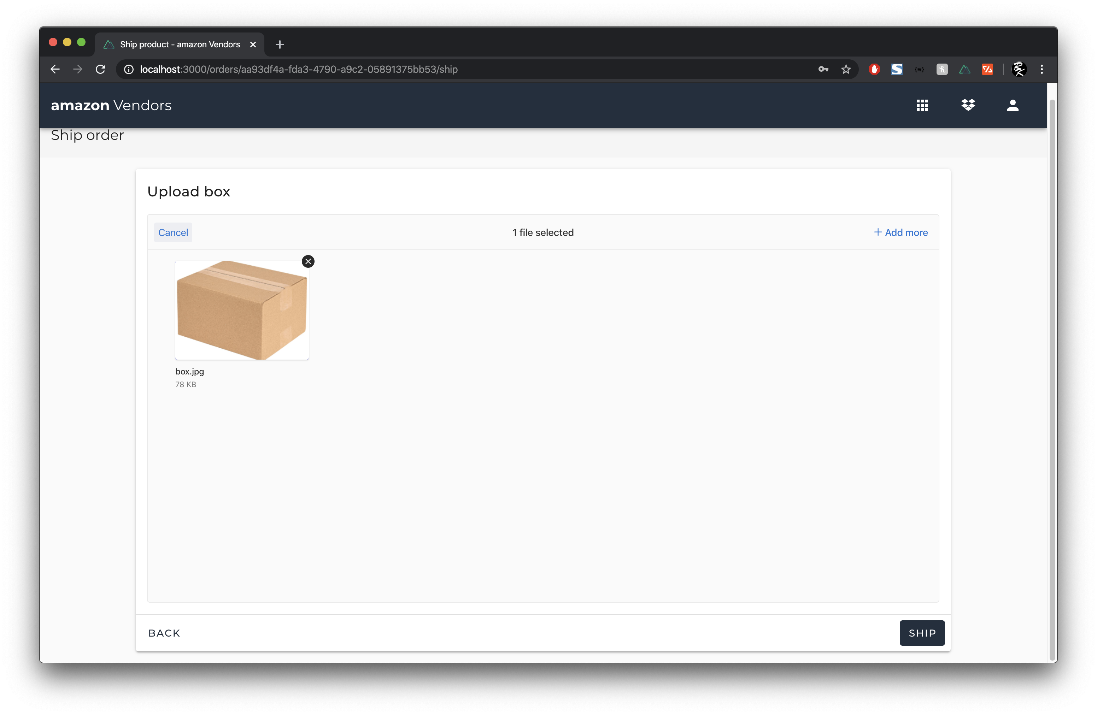Cancel the file selection
This screenshot has height=715, width=1097.
(x=173, y=233)
